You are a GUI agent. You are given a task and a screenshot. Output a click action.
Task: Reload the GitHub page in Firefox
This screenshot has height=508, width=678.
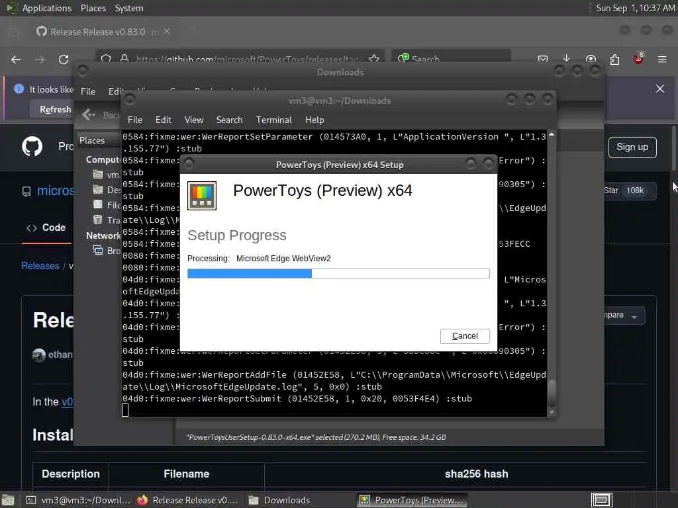tap(64, 60)
